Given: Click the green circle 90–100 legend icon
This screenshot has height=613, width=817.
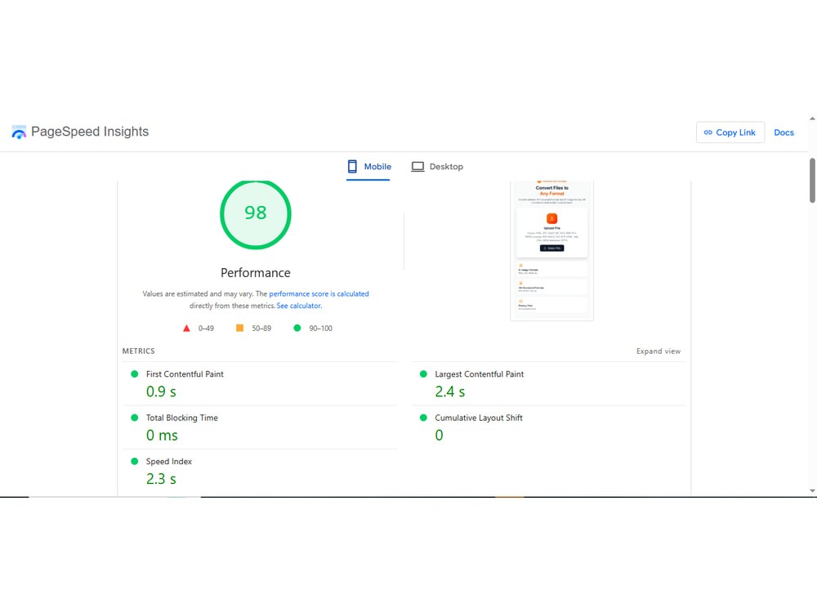Looking at the screenshot, I should tap(297, 328).
